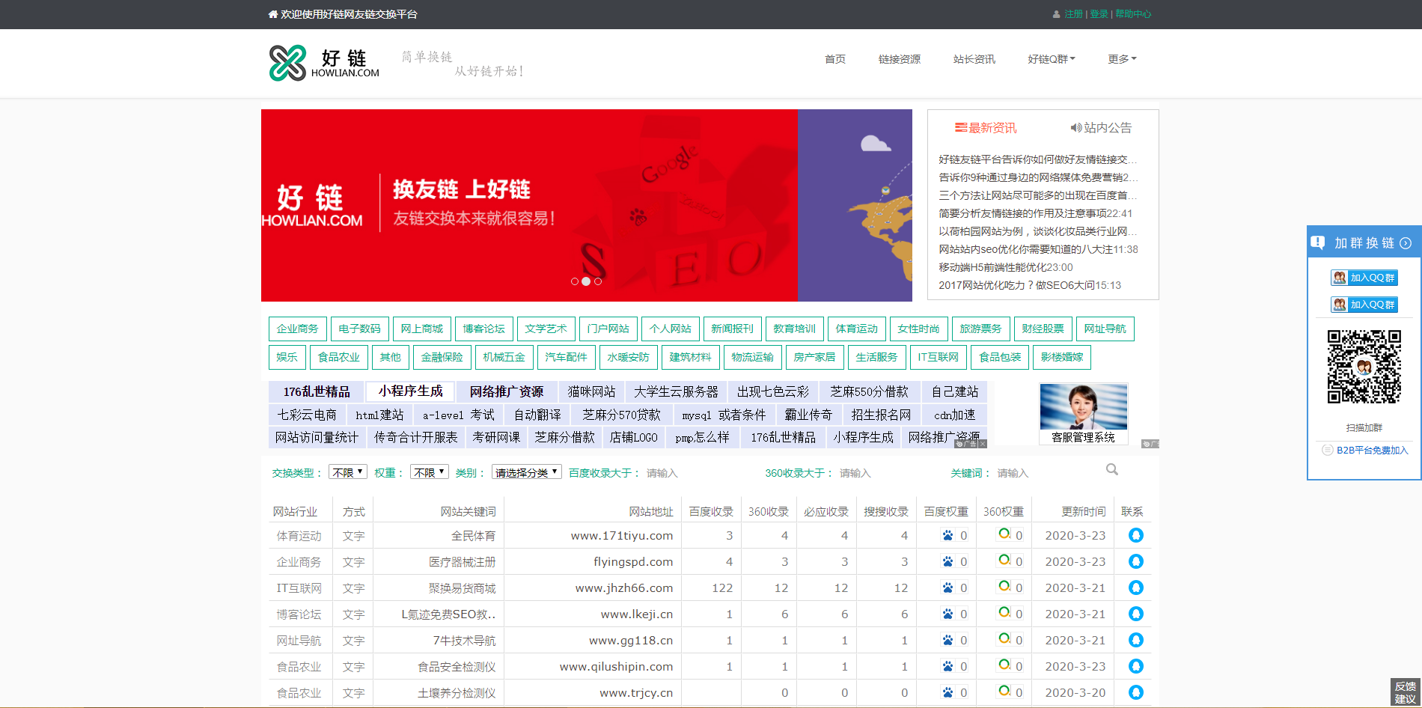Image resolution: width=1422 pixels, height=708 pixels.
Task: Click the 360 weight icon in www.lkeji.cn row
Action: (x=1004, y=613)
